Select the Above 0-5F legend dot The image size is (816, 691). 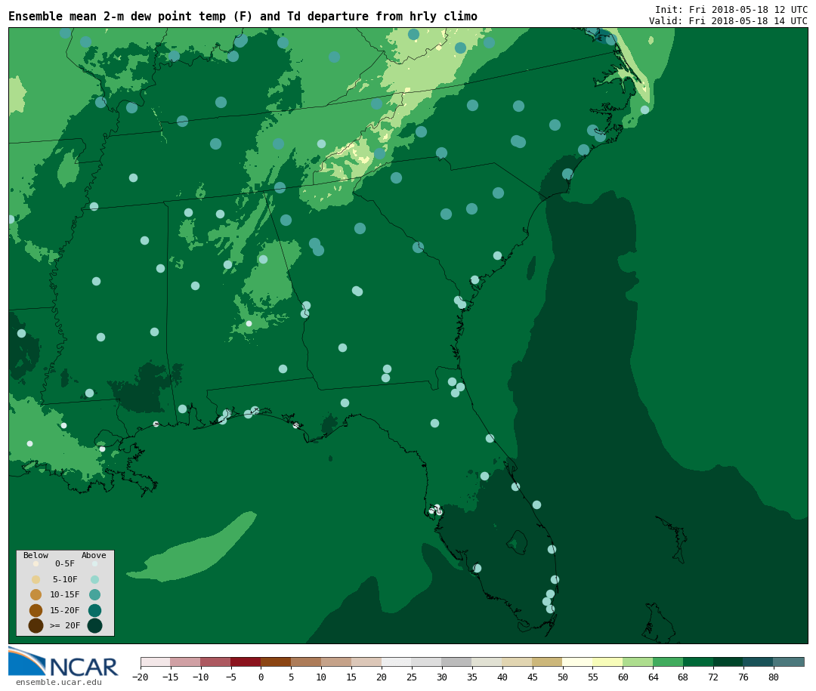[94, 563]
